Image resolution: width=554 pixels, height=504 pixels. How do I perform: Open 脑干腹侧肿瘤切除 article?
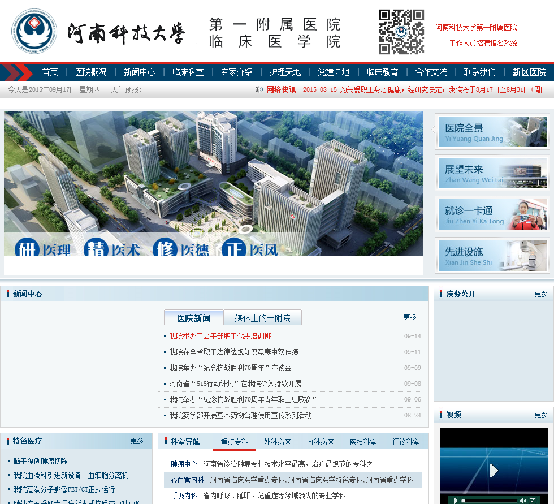pyautogui.click(x=40, y=461)
